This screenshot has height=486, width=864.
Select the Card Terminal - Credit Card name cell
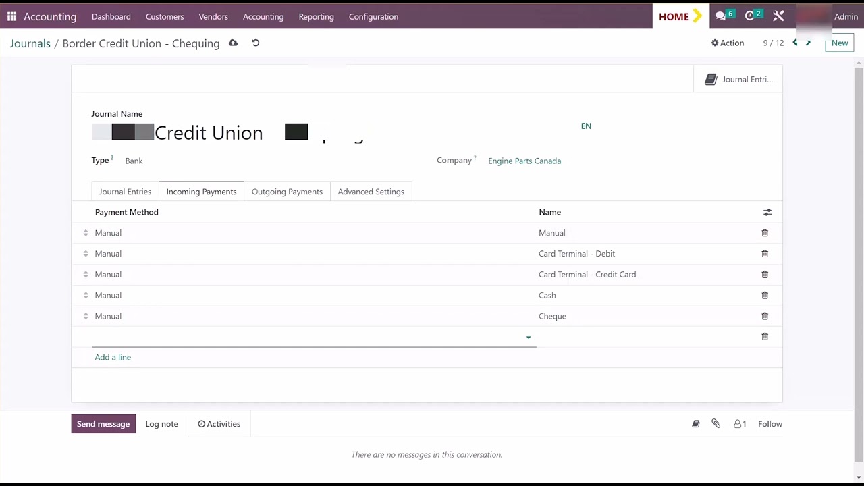click(x=587, y=275)
